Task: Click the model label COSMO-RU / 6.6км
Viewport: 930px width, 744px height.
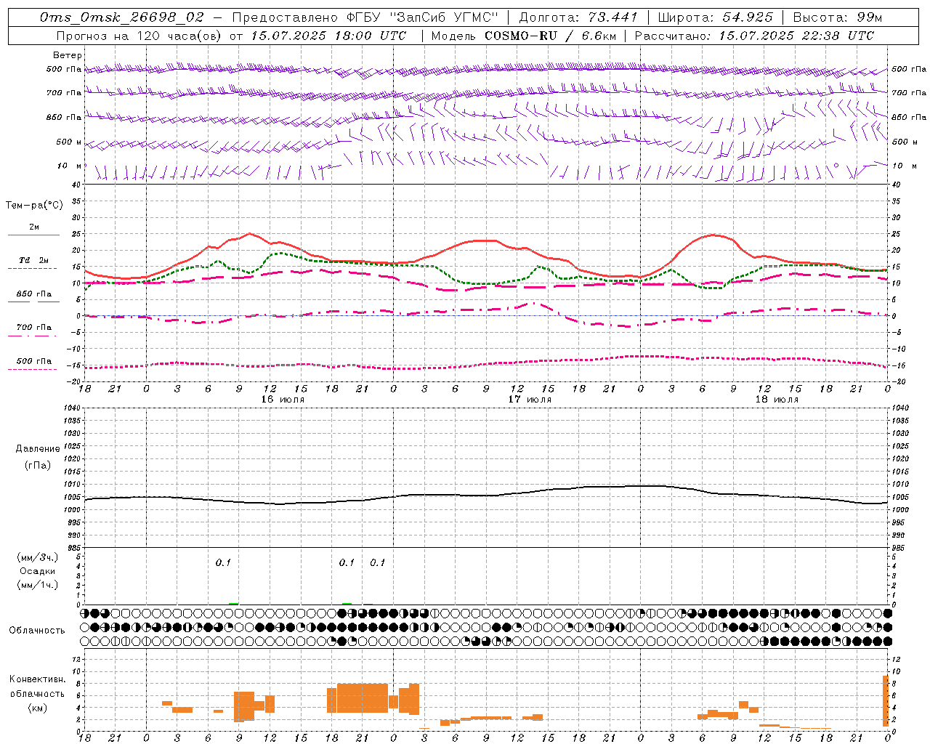Action: tap(550, 36)
